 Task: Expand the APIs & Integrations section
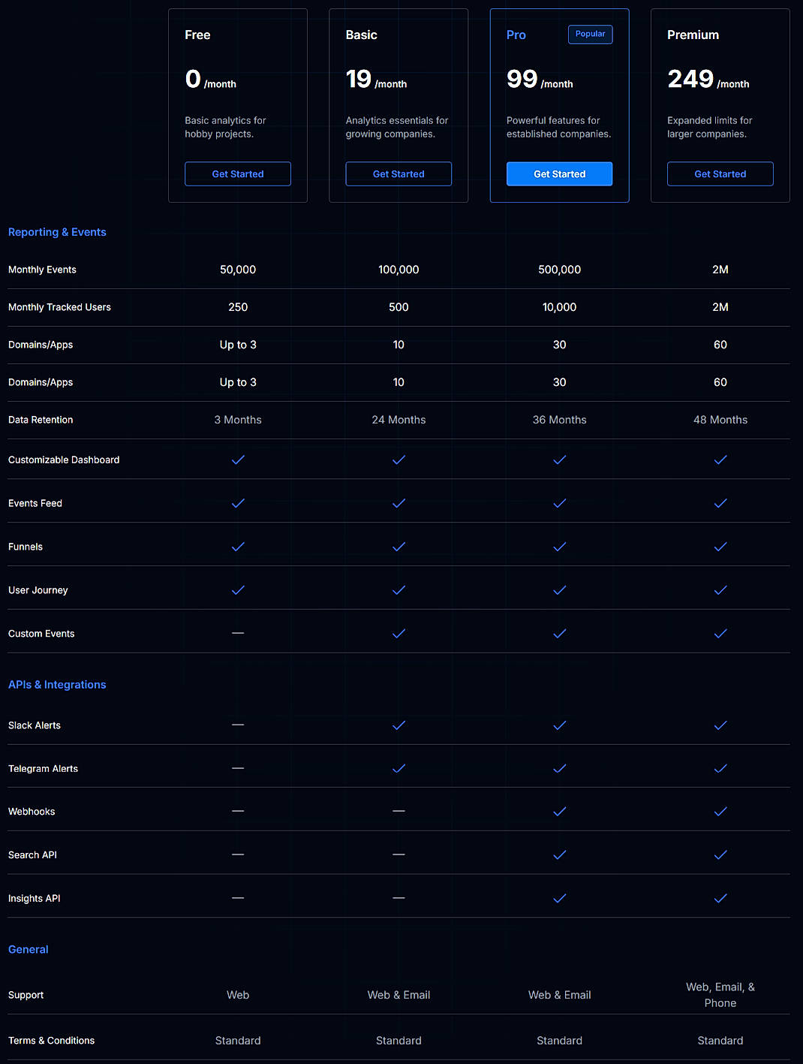pyautogui.click(x=57, y=684)
